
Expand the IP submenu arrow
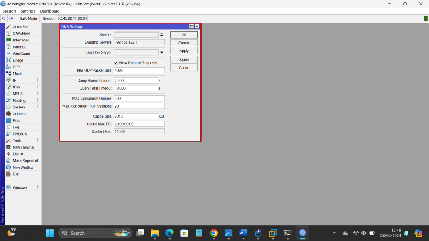38,80
